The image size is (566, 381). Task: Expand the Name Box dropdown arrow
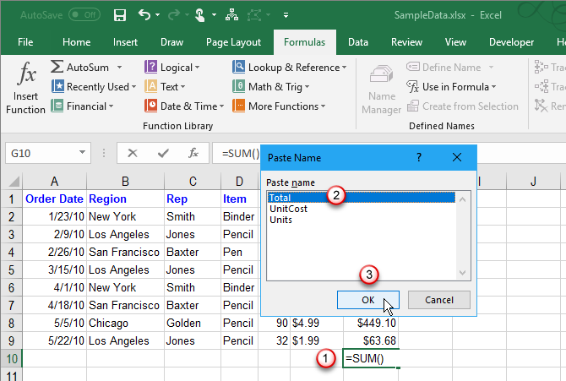(x=82, y=153)
